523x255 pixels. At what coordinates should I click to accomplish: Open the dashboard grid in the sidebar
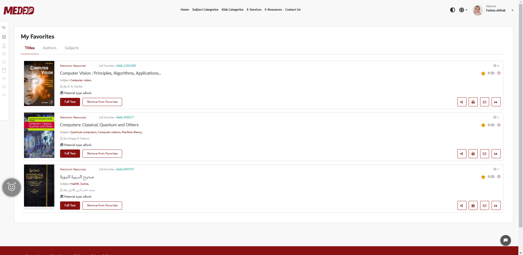pos(4,37)
